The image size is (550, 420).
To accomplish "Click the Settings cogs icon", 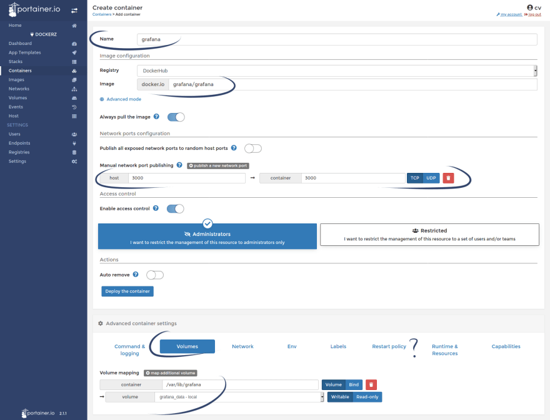I will (x=74, y=162).
